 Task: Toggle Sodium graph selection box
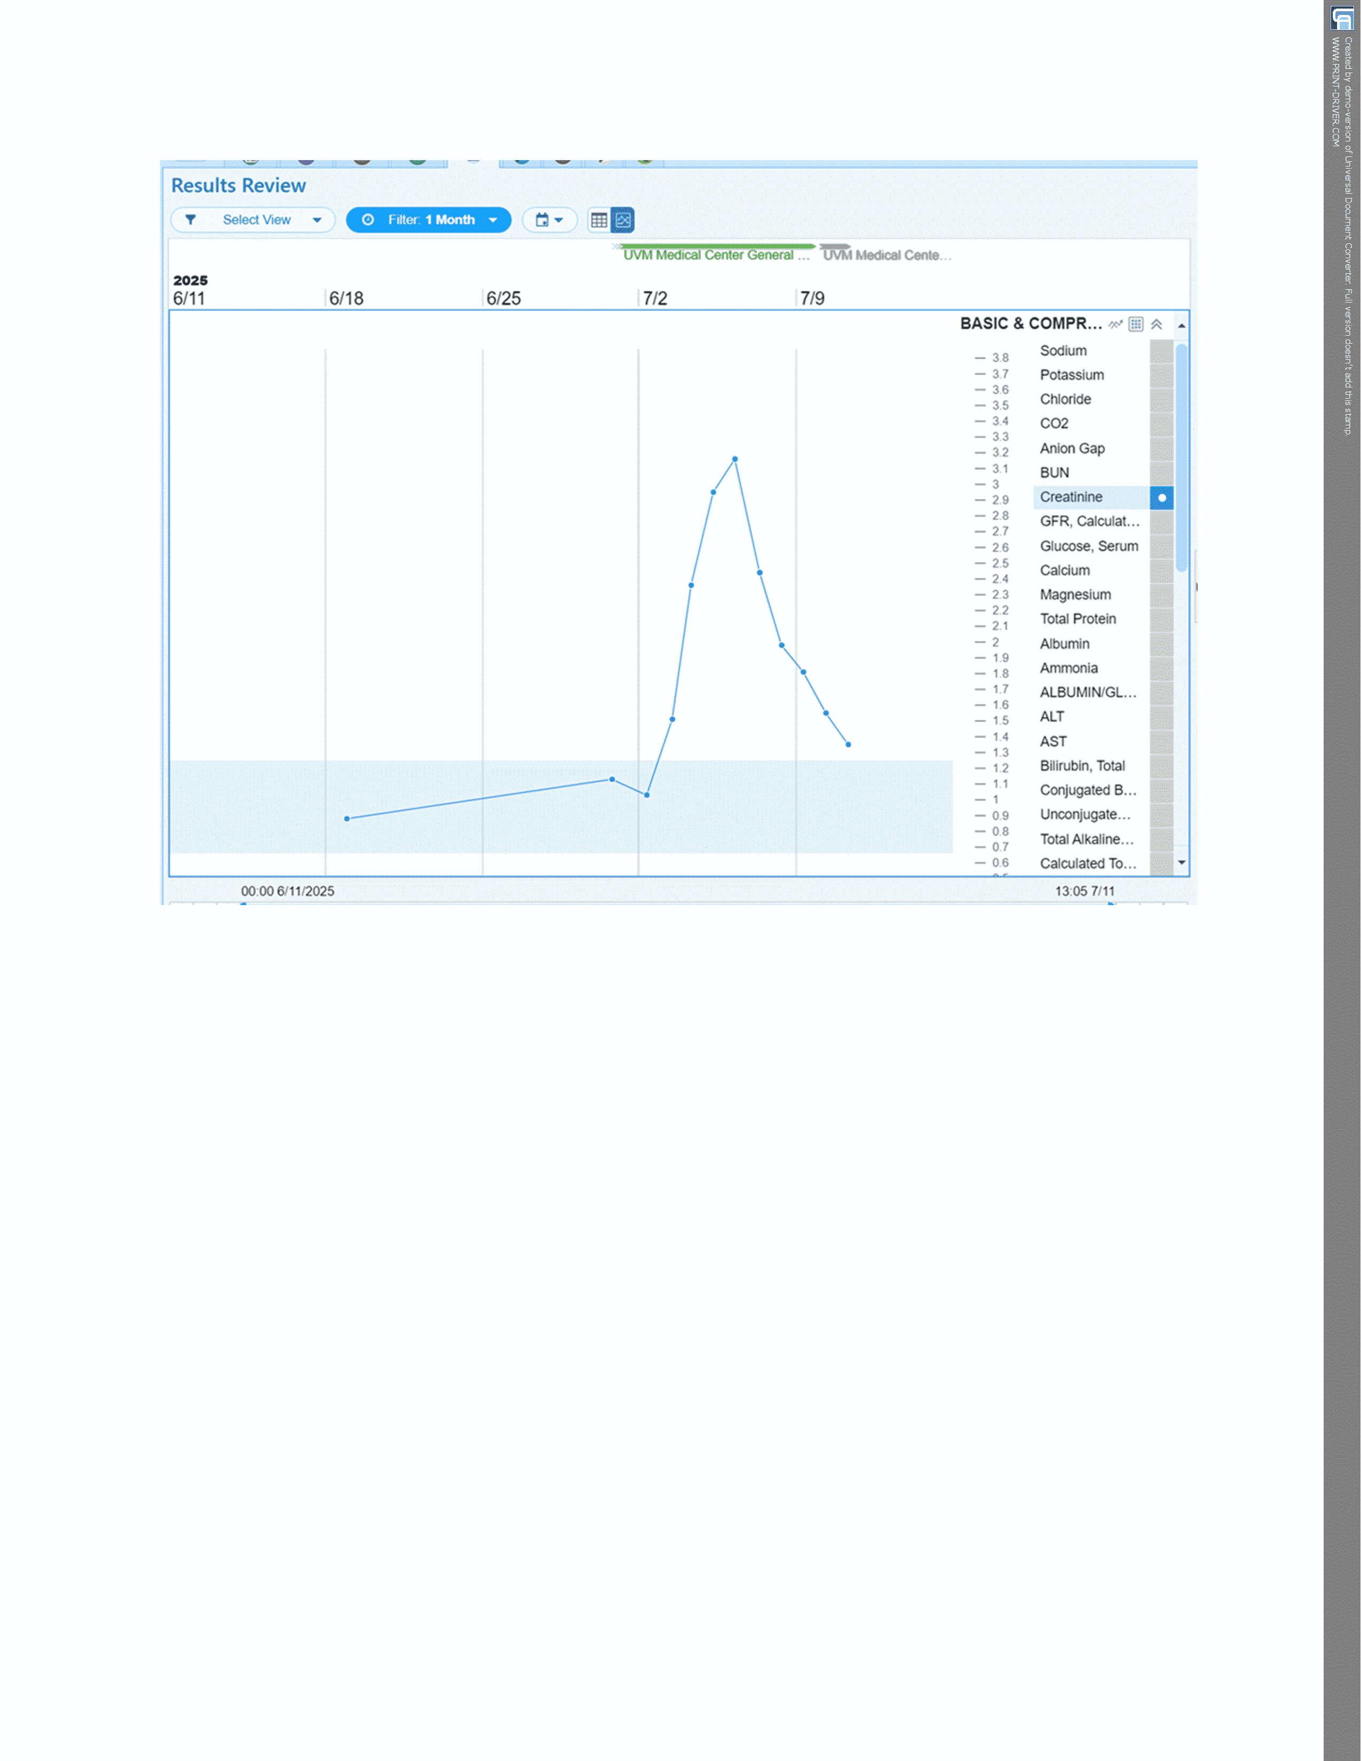pos(1161,351)
